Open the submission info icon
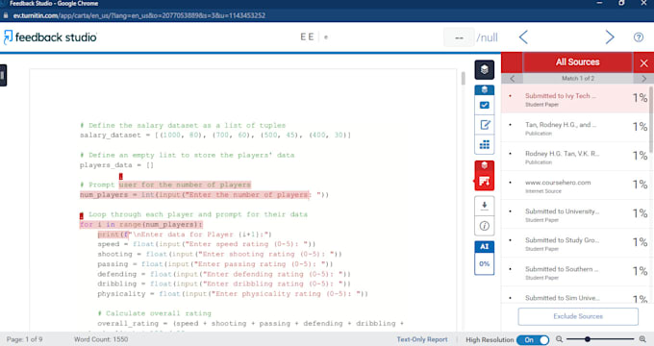This screenshot has width=654, height=346. click(x=484, y=226)
